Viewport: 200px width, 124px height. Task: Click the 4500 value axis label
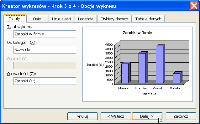click(109, 44)
